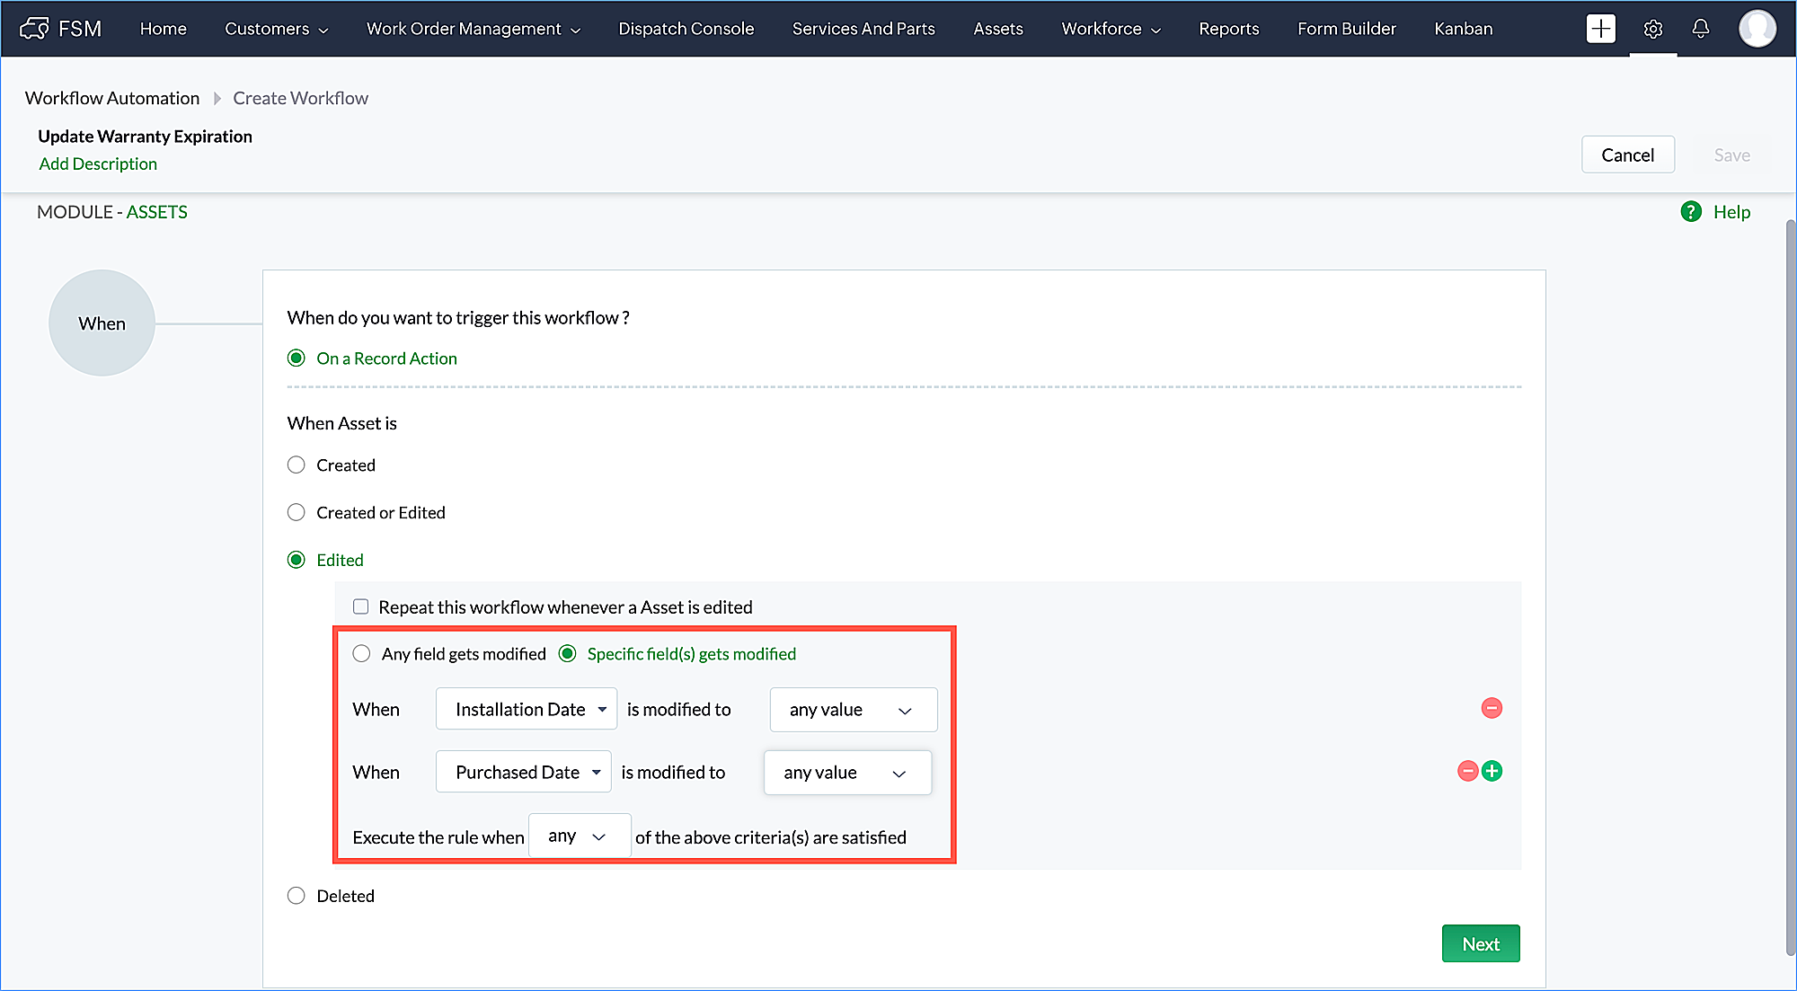The image size is (1797, 991).
Task: Remove the Purchased Date criteria row
Action: point(1467,771)
